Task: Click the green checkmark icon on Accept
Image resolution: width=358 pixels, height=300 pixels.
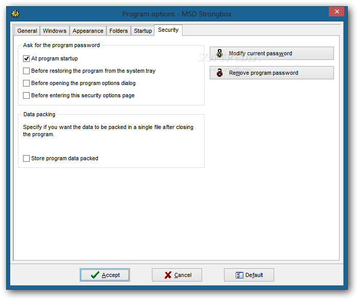Action: (x=95, y=275)
